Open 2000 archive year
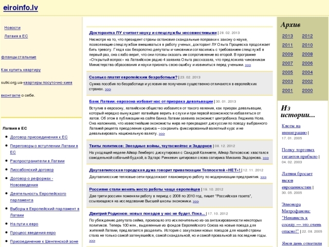The width and height of the screenshot is (329, 247). coord(307,91)
